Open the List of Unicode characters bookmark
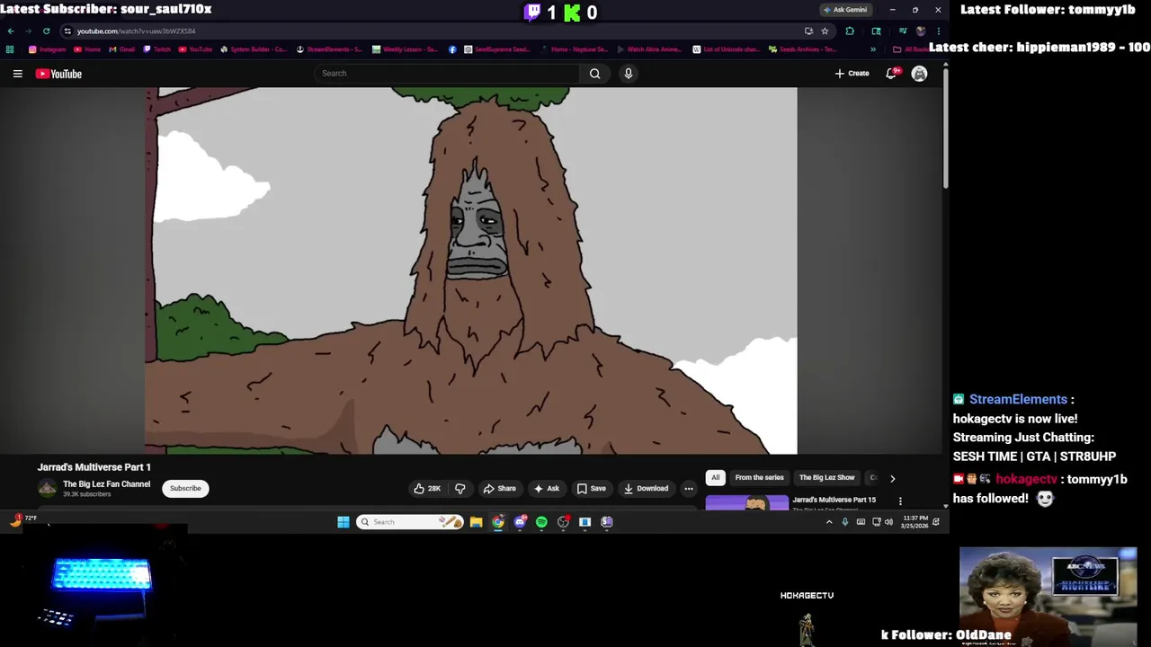The width and height of the screenshot is (1151, 647). 727,49
